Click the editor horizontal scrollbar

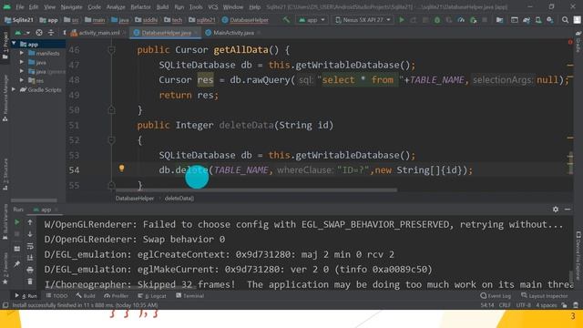click(257, 190)
